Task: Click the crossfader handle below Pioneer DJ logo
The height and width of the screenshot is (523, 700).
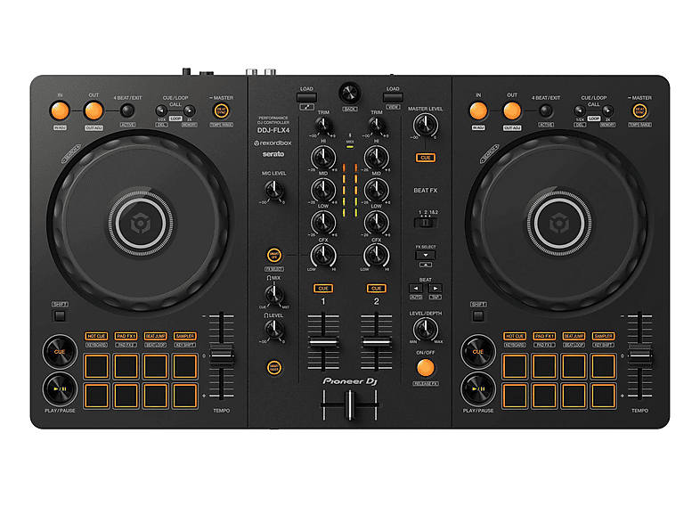Action: tap(350, 405)
